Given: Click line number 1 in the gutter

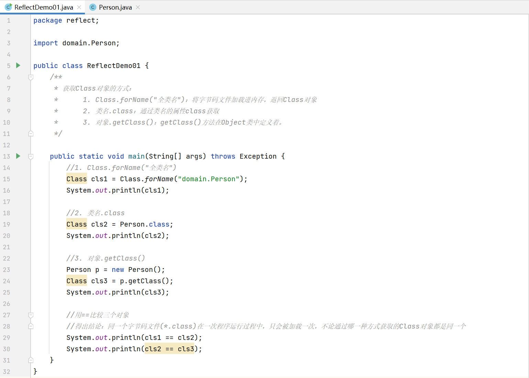Looking at the screenshot, I should 9,21.
